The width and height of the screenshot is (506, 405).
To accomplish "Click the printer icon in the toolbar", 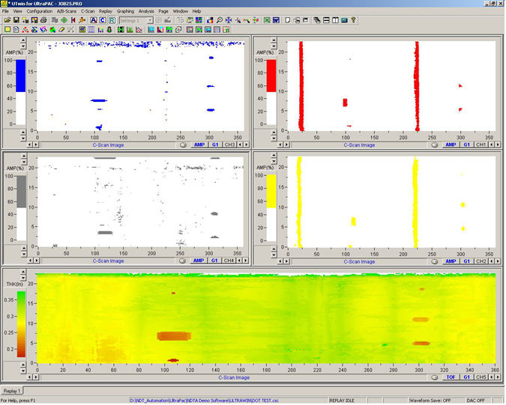I will pyautogui.click(x=43, y=20).
